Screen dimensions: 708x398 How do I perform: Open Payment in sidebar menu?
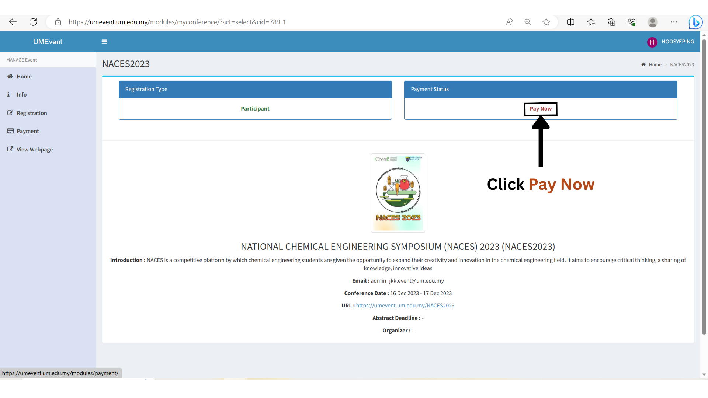(x=28, y=131)
